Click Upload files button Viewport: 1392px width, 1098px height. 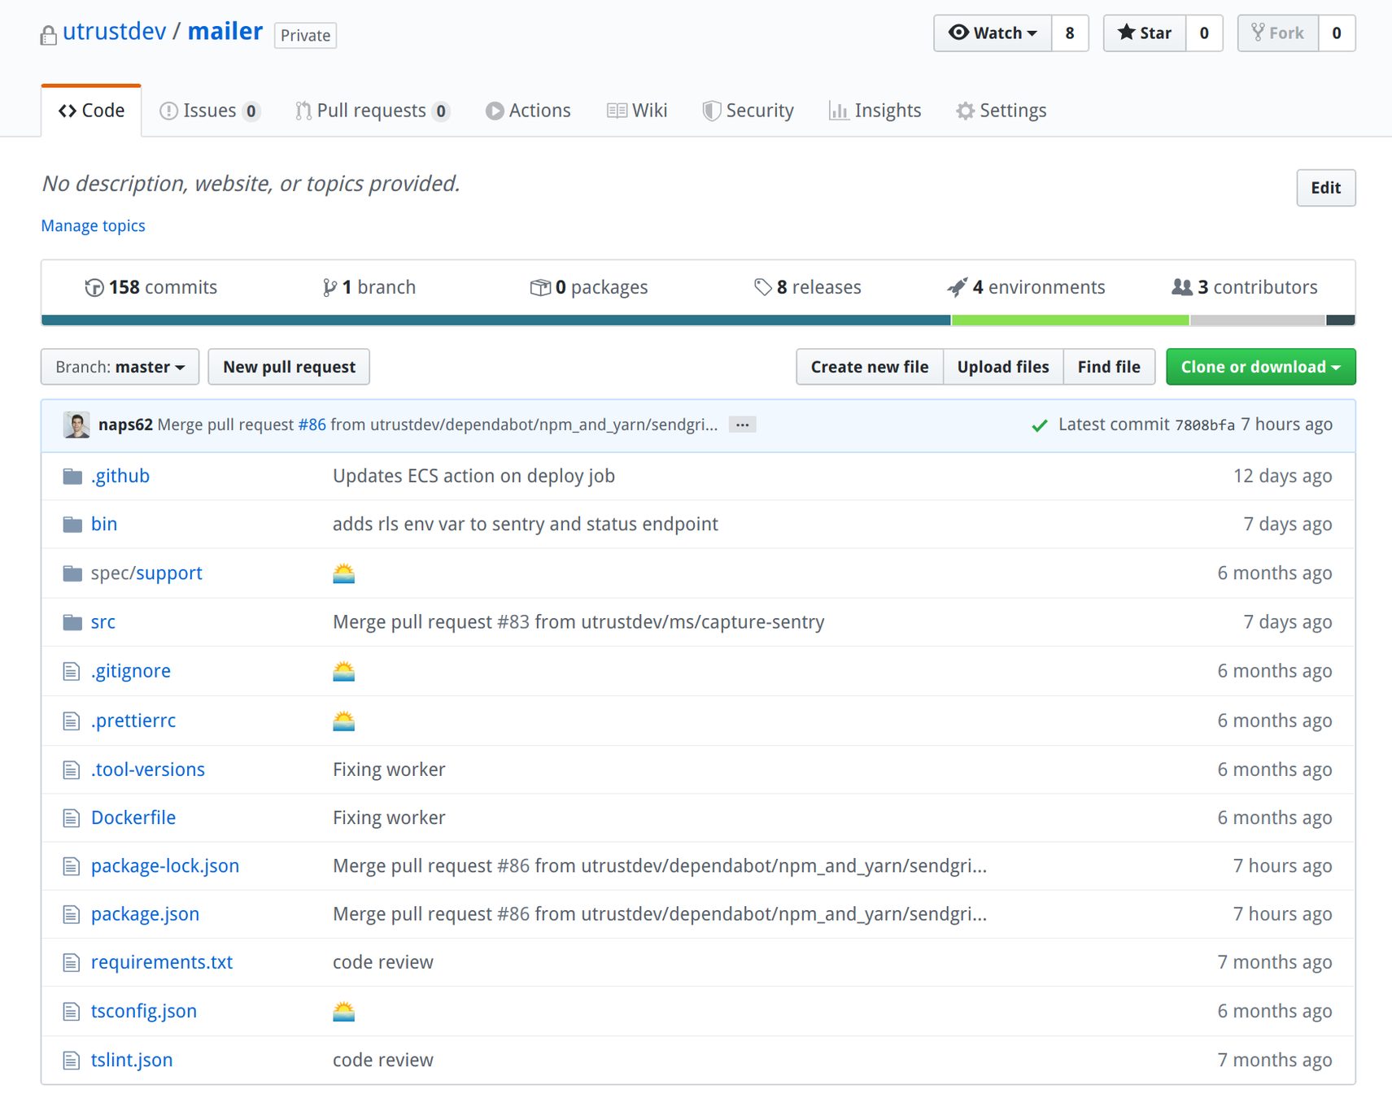(x=1003, y=367)
